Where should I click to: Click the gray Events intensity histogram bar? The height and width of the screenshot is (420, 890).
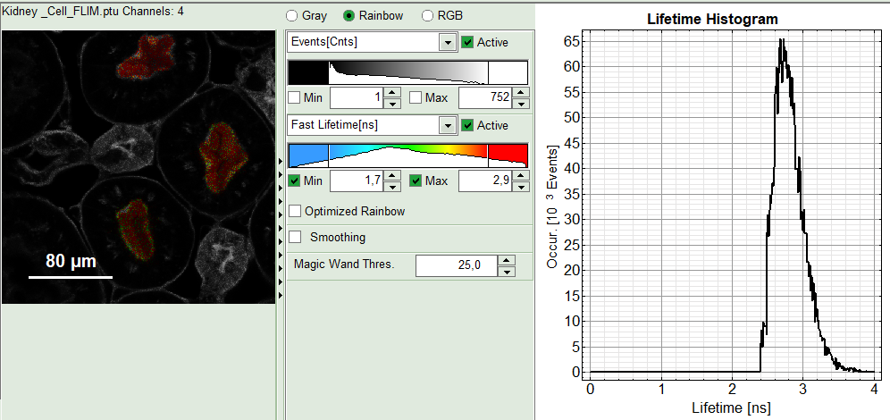click(x=407, y=71)
